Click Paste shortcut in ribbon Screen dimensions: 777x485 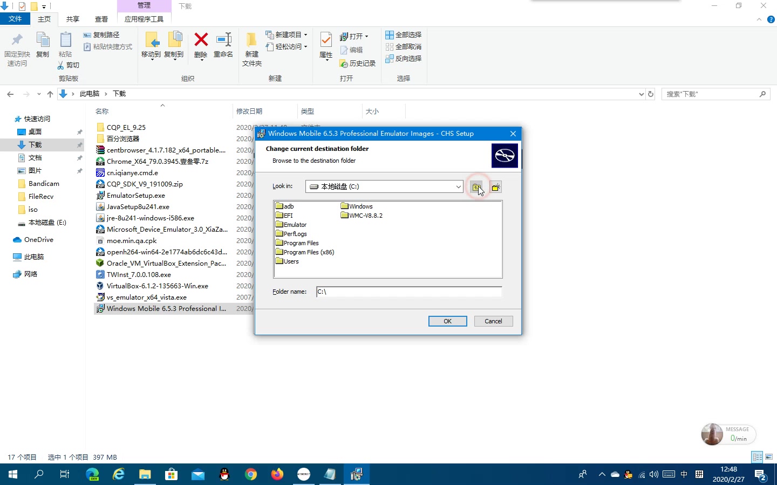[x=108, y=47]
